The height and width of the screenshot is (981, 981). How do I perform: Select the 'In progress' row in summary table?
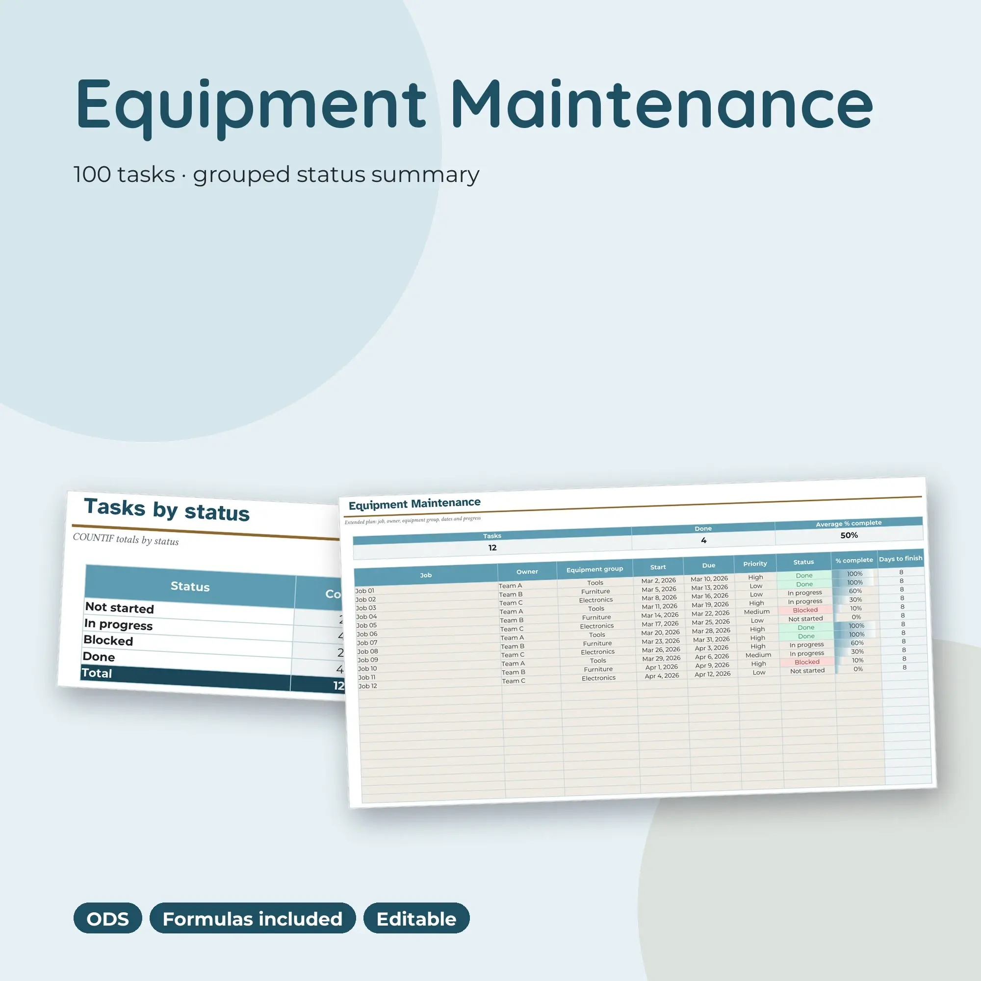[x=213, y=628]
